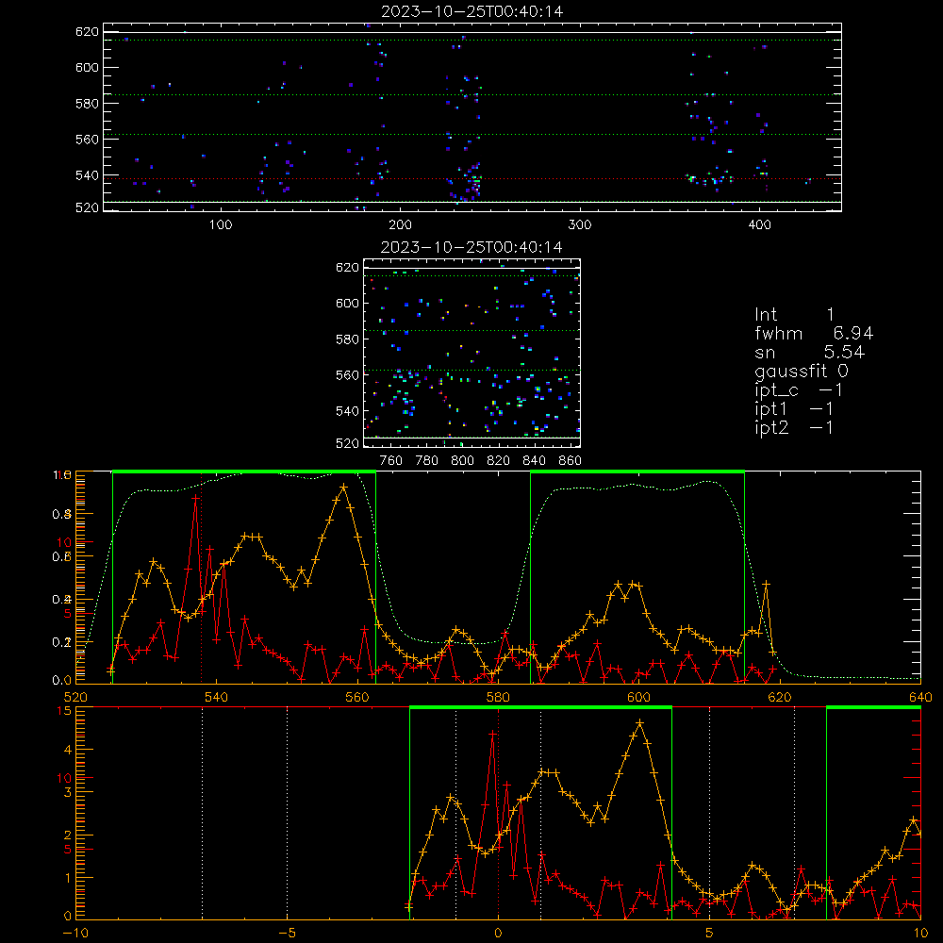Click the 760 tick label under the small image

click(x=391, y=461)
